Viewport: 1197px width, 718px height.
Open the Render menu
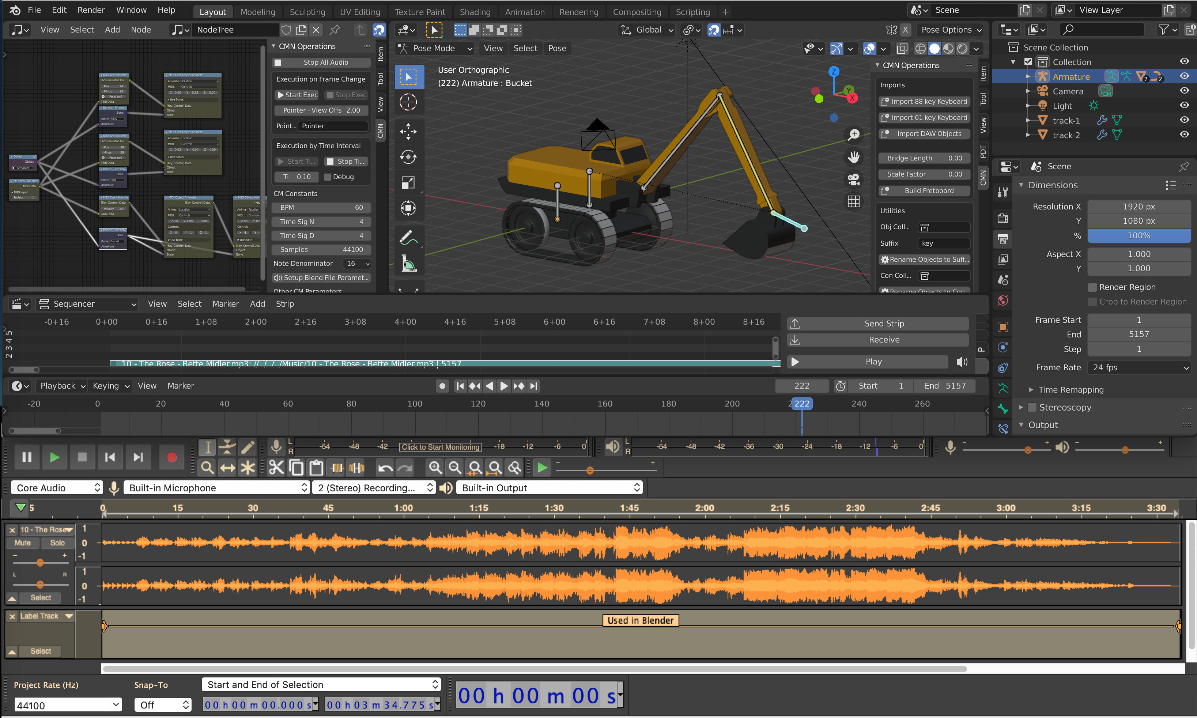[91, 10]
